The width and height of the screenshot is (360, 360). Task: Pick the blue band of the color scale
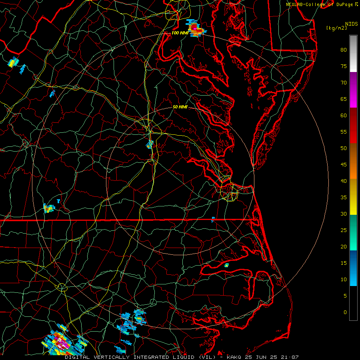tap(353, 268)
